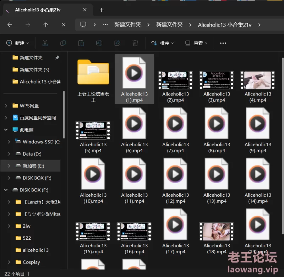Image resolution: width=284 pixels, height=277 pixels.
Task: Go forward with the arrow button
Action: [28, 25]
